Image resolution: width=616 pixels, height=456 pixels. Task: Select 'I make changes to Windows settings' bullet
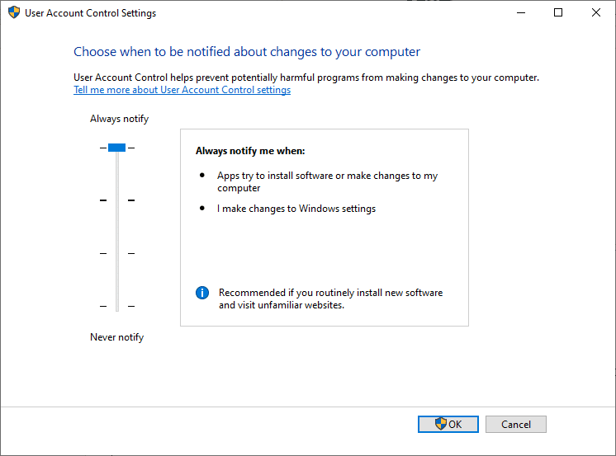tap(296, 209)
